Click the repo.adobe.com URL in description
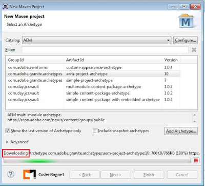This screenshot has width=205, height=186. (56, 120)
